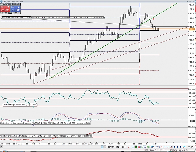The width and height of the screenshot is (196, 152).
Task: Click the red arrow marker near chart top right
Action: 172,5
